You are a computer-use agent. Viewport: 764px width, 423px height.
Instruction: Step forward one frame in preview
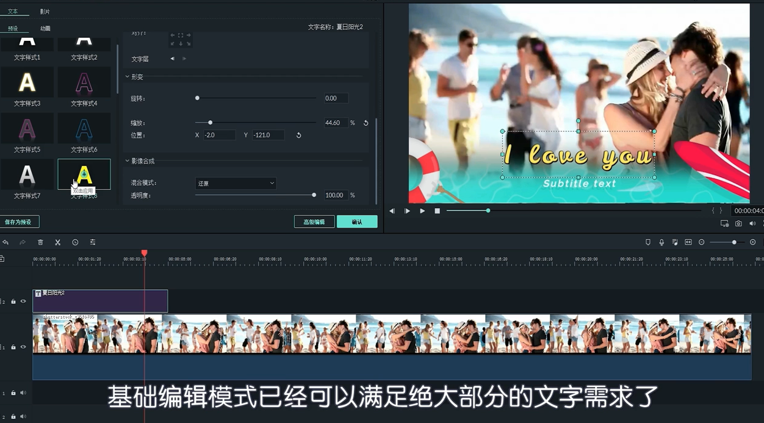click(x=407, y=211)
